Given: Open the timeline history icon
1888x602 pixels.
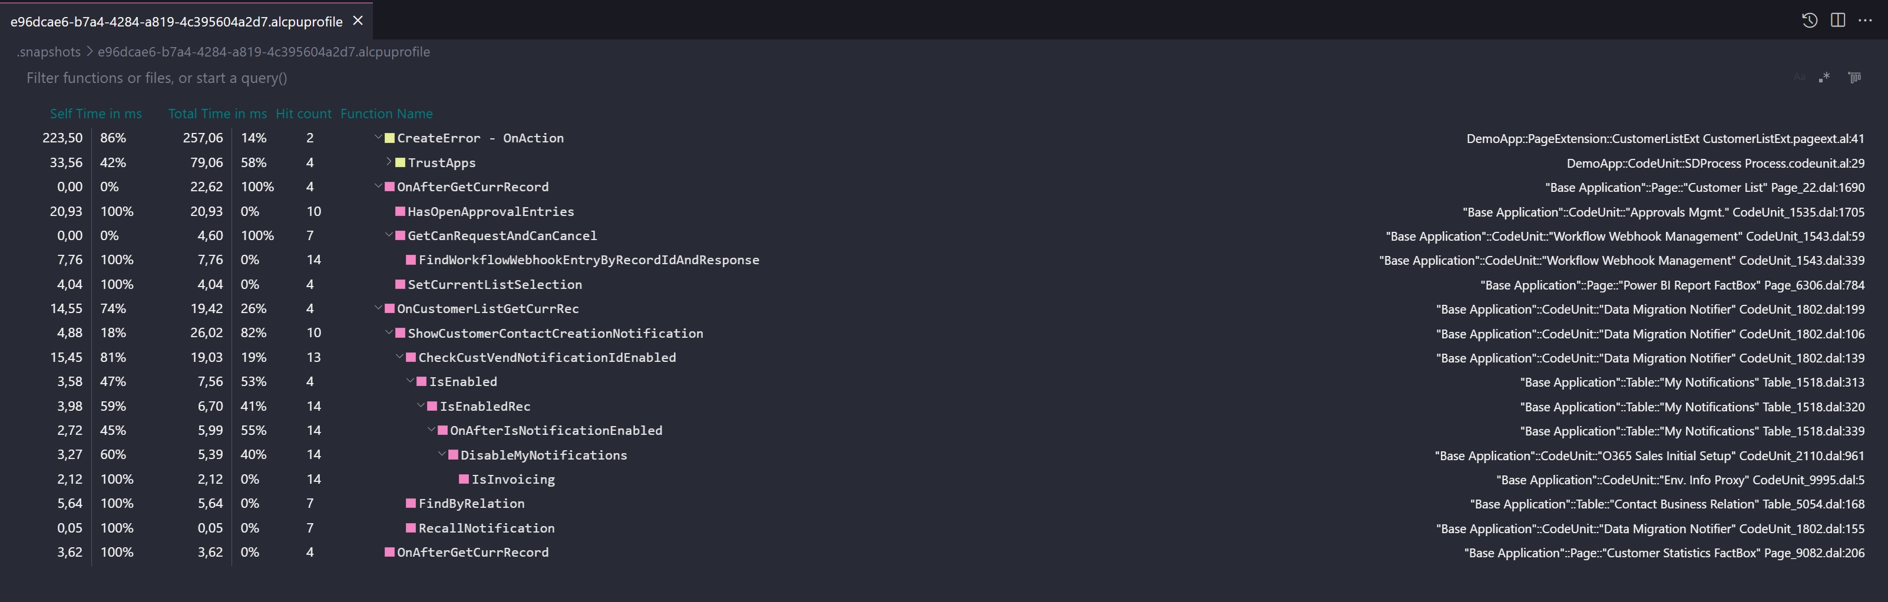Looking at the screenshot, I should pos(1809,21).
